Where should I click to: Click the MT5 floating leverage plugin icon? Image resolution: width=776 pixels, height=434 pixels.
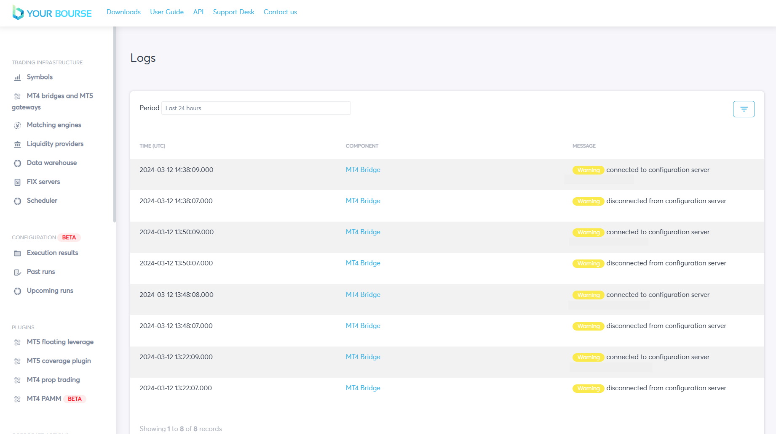tap(17, 342)
